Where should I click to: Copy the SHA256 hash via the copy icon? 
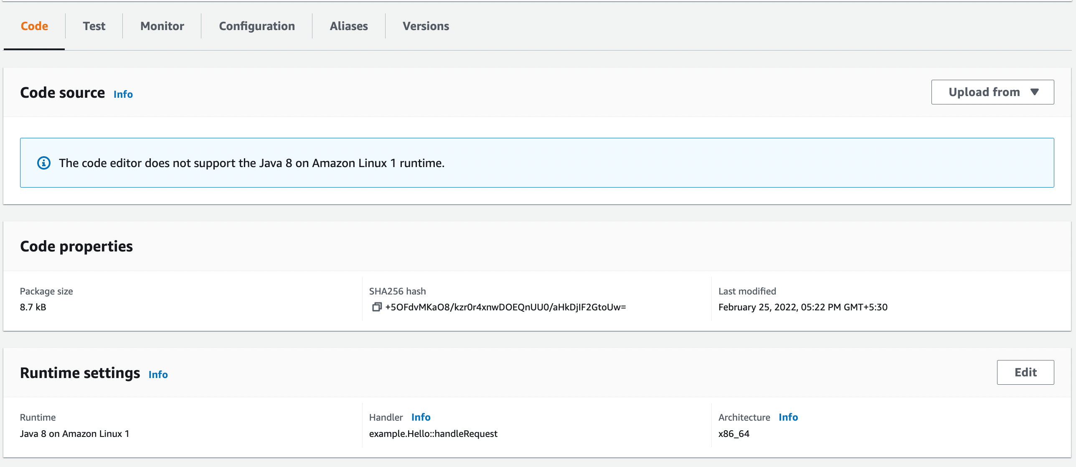coord(376,307)
